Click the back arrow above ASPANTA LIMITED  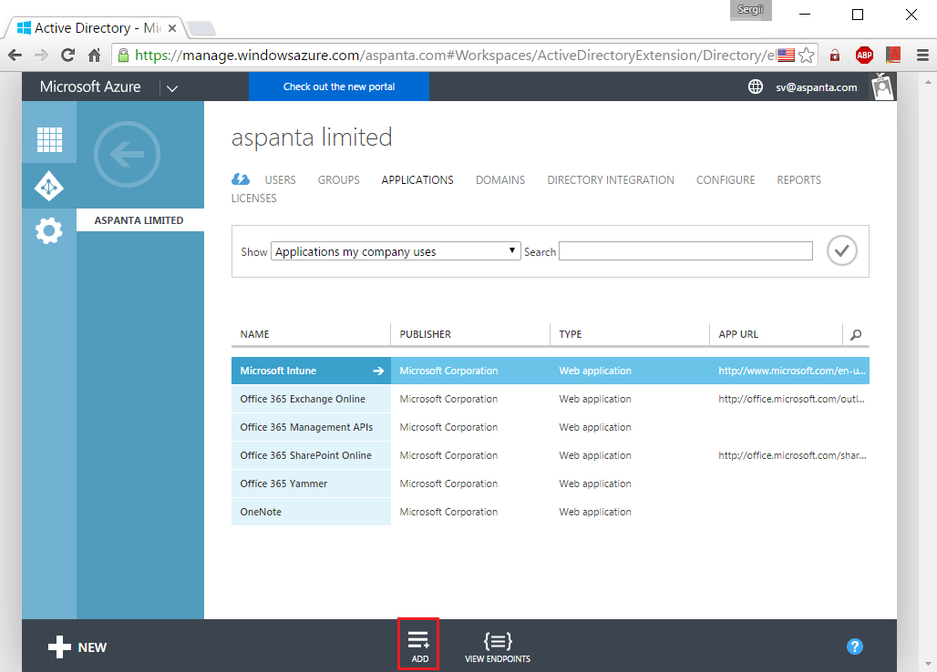tap(126, 155)
